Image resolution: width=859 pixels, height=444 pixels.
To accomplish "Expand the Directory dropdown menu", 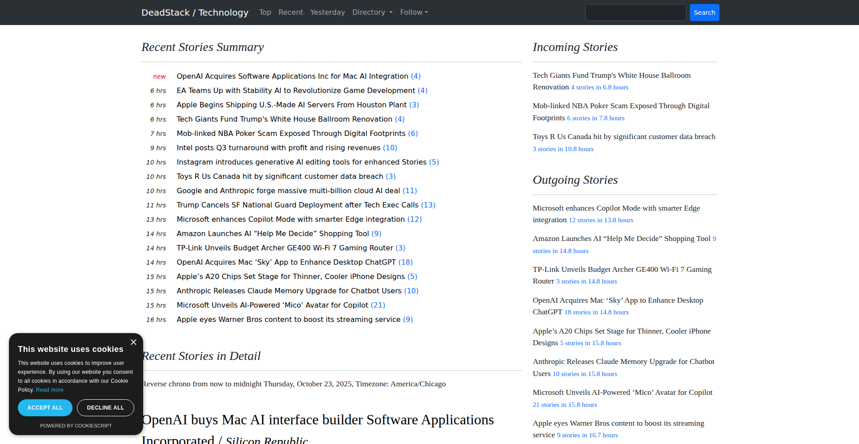I will tap(372, 13).
